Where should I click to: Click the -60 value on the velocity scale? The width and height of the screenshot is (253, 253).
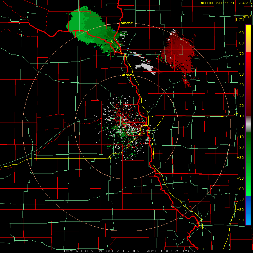240,189
